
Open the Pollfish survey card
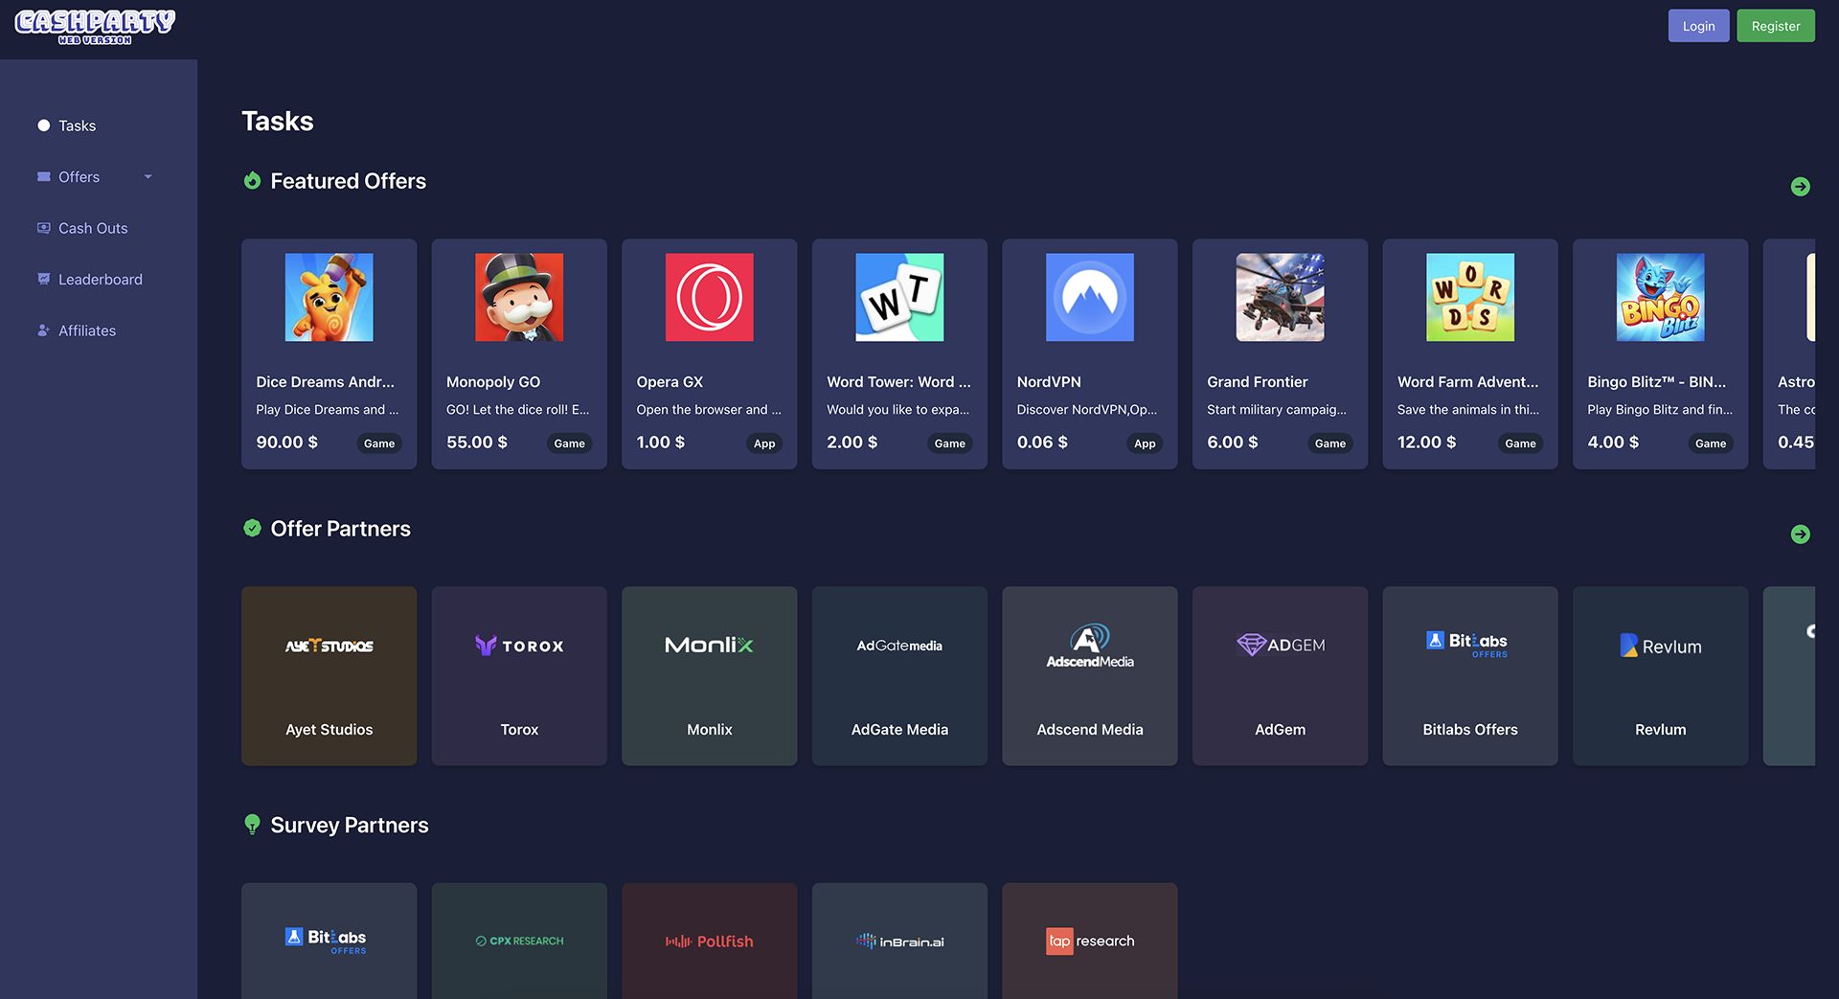coord(709,941)
